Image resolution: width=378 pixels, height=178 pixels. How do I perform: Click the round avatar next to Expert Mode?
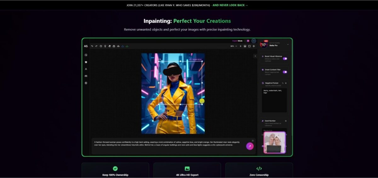click(254, 41)
